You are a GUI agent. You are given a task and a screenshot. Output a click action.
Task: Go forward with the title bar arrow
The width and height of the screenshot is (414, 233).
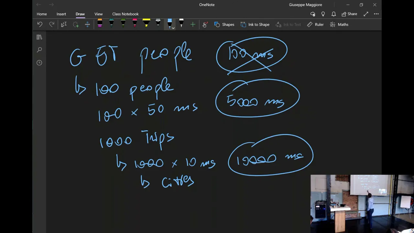point(51,5)
